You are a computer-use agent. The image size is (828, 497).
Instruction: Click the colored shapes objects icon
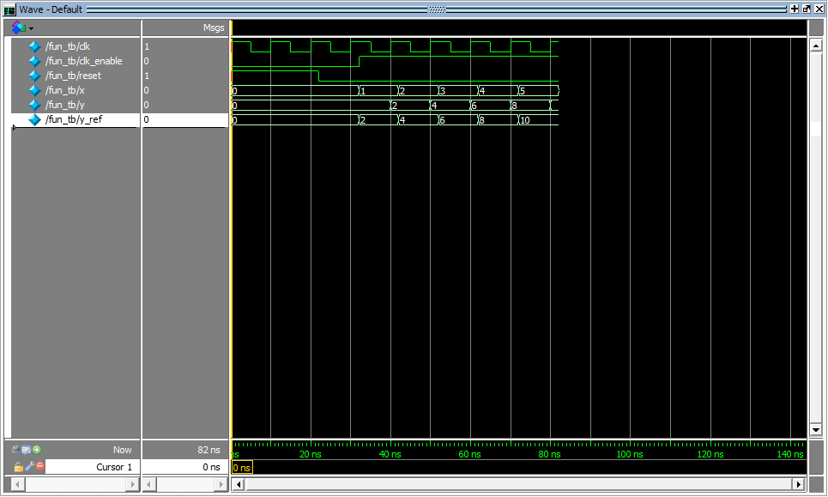tap(19, 27)
